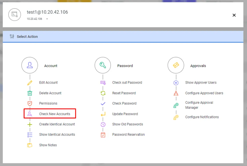Click the clock icon for Show Old Passwords
The image size is (247, 166).
tap(103, 124)
